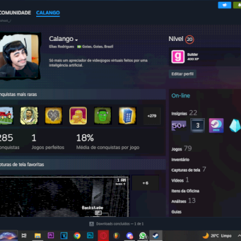The height and width of the screenshot is (241, 241).
Task: Open the green Frankenstein achievement icon
Action: [x=102, y=116]
